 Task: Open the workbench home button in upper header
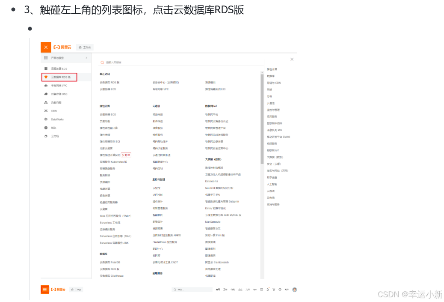pyautogui.click(x=85, y=48)
